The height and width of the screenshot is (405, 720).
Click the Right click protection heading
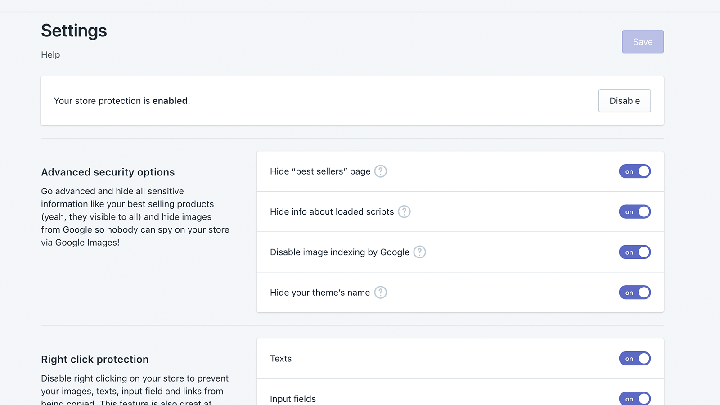coord(94,360)
